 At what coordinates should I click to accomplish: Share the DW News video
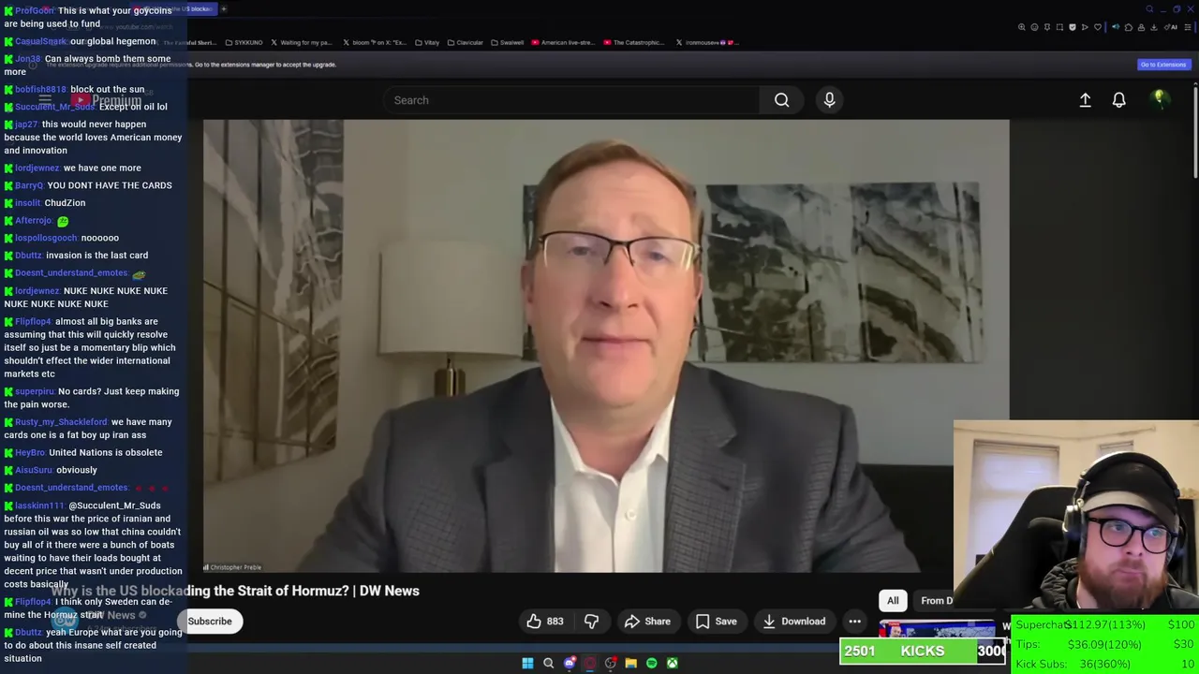tap(647, 622)
